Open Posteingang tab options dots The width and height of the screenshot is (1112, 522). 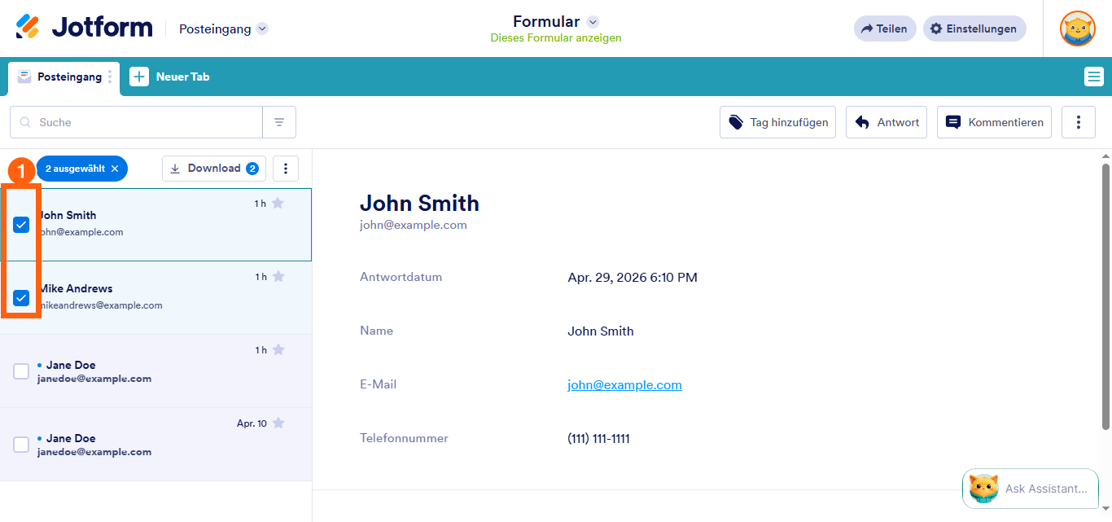pos(111,77)
